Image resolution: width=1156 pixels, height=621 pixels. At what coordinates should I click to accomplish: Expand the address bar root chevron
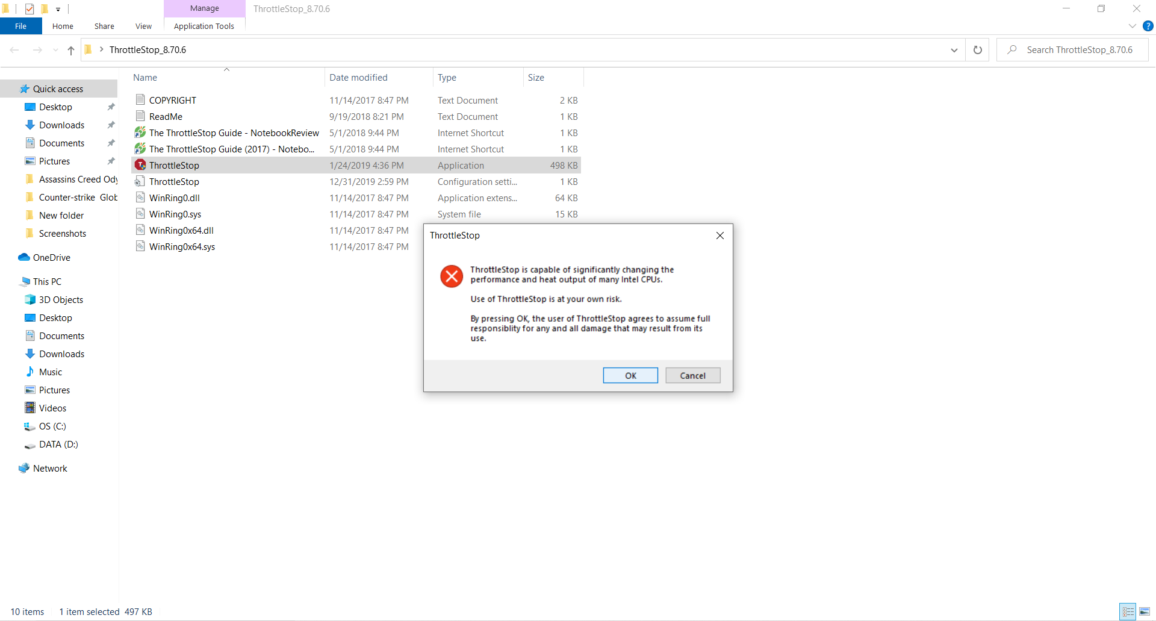pyautogui.click(x=102, y=49)
